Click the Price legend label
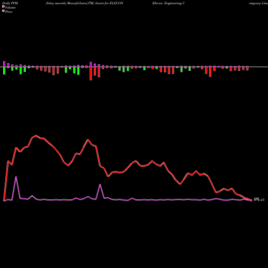268x268 pixels. tap(9, 12)
